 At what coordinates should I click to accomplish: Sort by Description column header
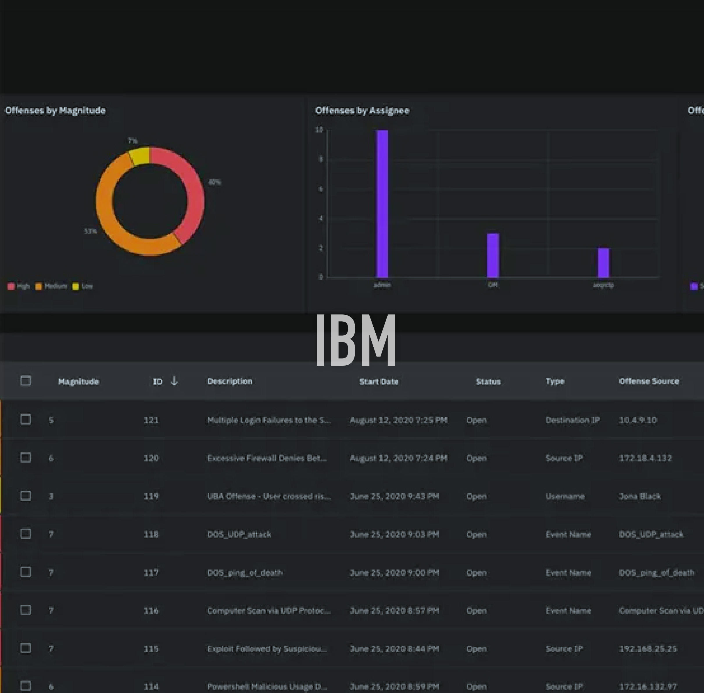click(230, 381)
